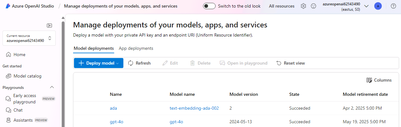Screen dimensions: 401x127
Task: Sort by the State column header
Action: [294, 94]
